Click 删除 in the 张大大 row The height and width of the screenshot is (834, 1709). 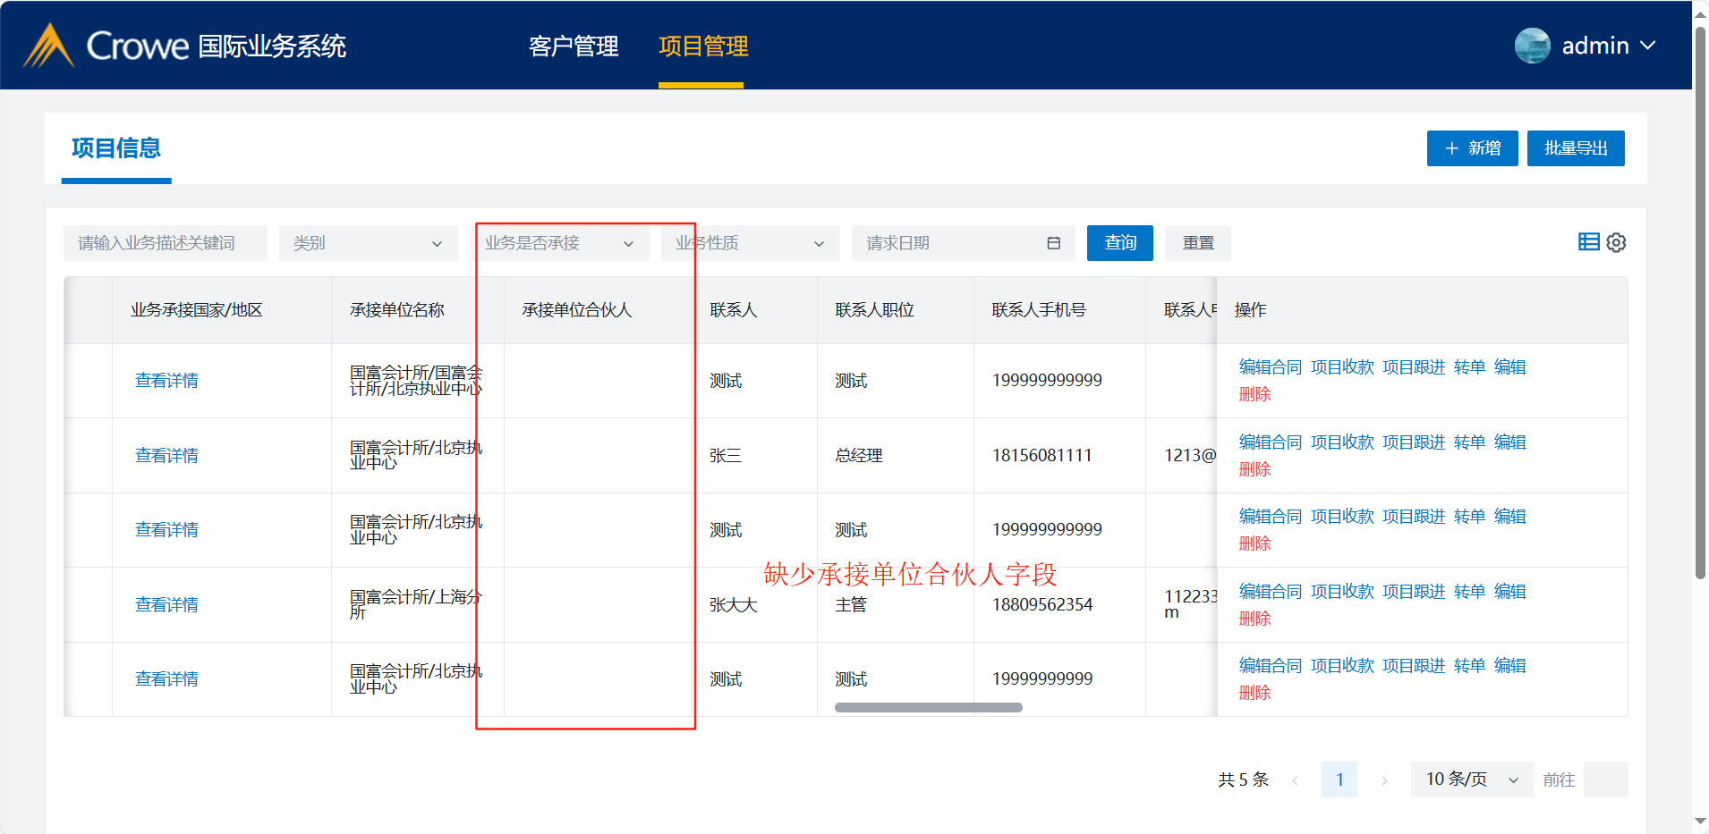[x=1254, y=619]
